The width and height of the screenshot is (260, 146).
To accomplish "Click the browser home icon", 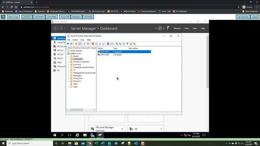I will pos(16,7).
